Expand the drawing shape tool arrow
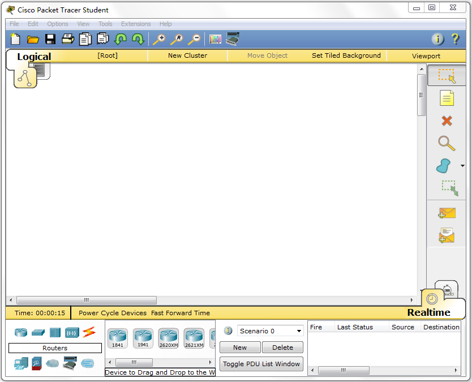The width and height of the screenshot is (472, 382). pyautogui.click(x=462, y=166)
